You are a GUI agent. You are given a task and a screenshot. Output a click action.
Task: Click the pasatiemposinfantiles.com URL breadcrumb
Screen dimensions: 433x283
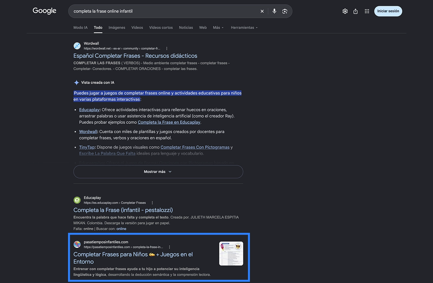click(x=123, y=247)
